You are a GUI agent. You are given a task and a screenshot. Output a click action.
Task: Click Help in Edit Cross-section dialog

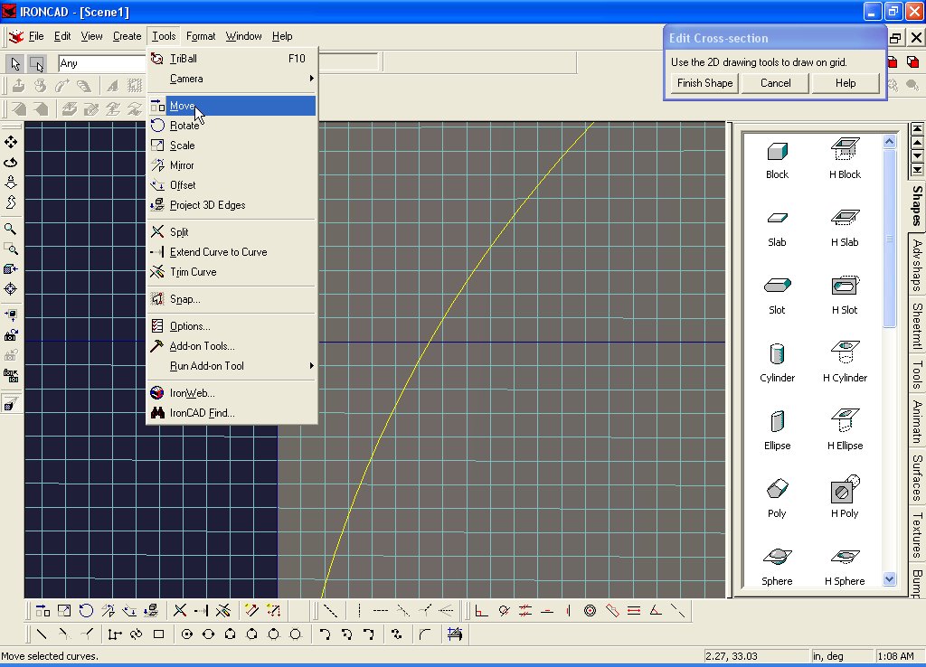tap(846, 83)
